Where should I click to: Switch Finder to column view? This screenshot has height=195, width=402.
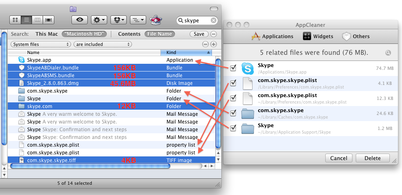37,20
